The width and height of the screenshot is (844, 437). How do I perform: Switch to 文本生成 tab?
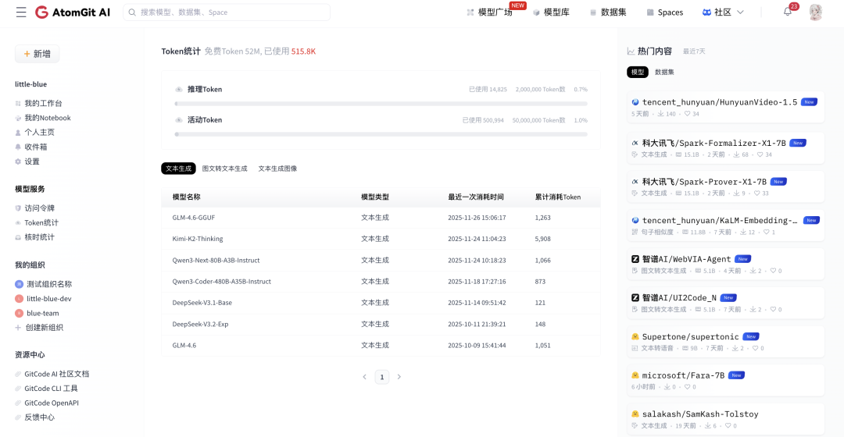point(178,169)
